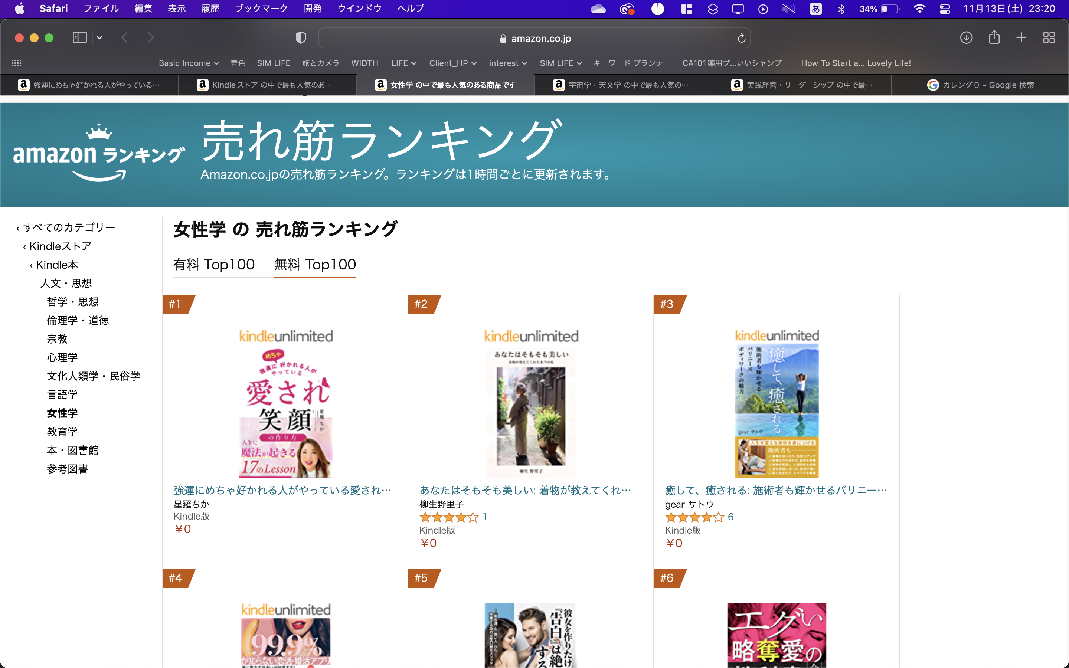Show downloads in Safari toolbar
The height and width of the screenshot is (668, 1069).
pos(966,37)
